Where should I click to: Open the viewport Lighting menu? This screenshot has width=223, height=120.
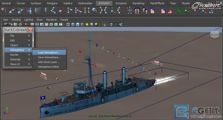click(x=29, y=19)
